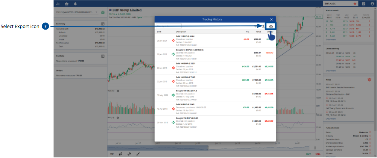Open the BHP Interim Results Presentation news item
377x158 pixels.
coord(340,88)
